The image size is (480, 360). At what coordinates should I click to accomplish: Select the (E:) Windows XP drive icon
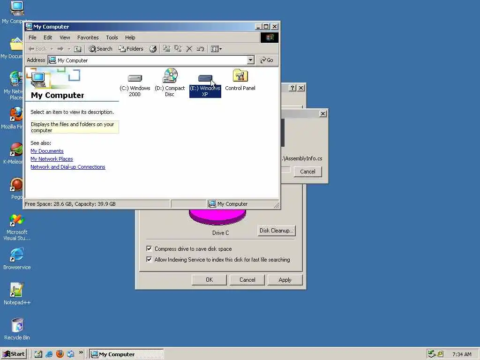pos(205,86)
